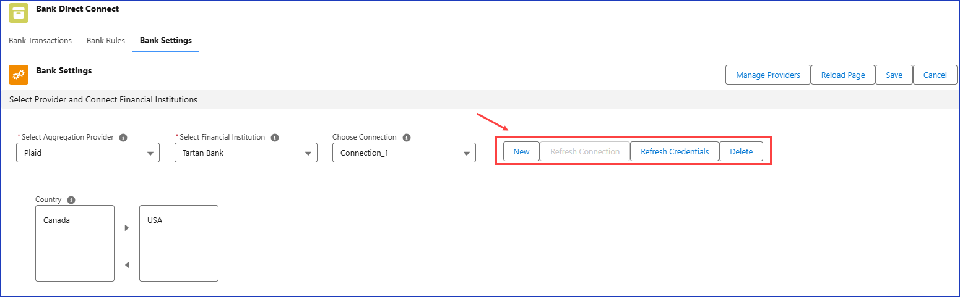
Task: Select USA in the chosen Country list
Action: 155,220
